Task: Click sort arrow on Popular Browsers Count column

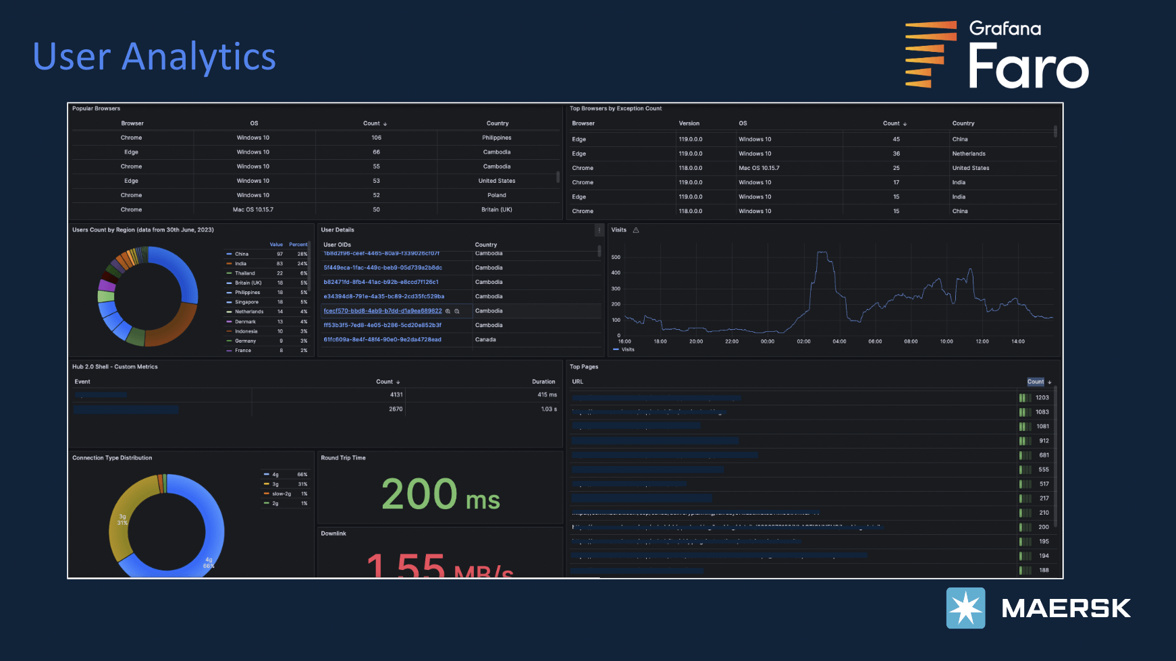Action: [x=385, y=124]
